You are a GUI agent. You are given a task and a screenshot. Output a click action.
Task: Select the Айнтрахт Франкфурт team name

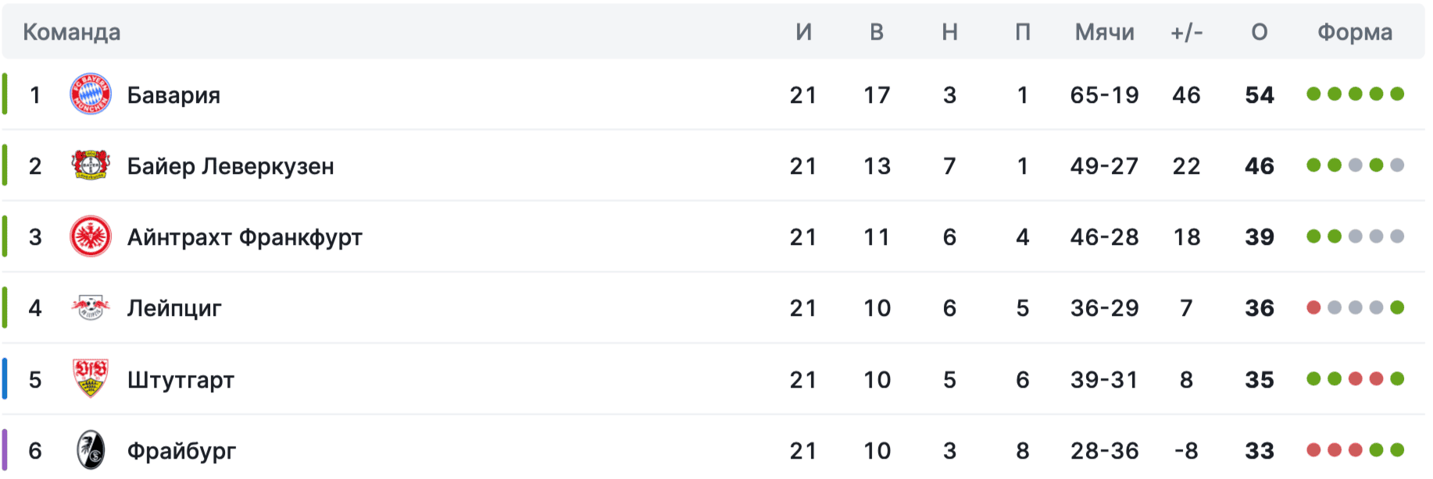(245, 237)
